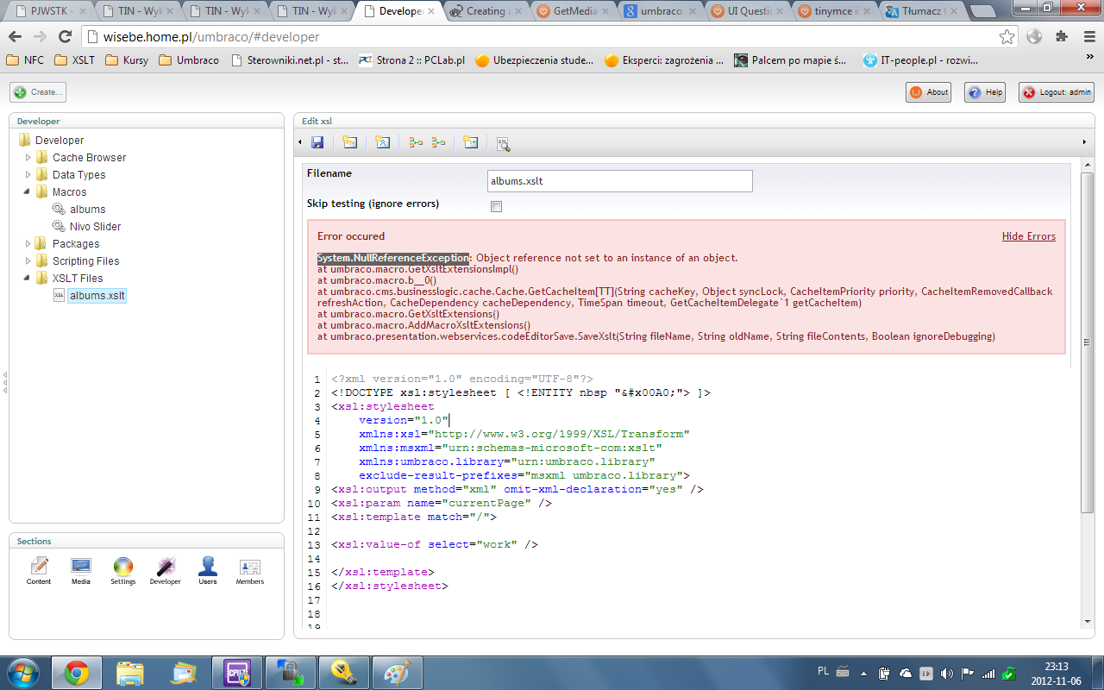Viewport: 1104px width, 690px height.
Task: Bookmark page with the star icon
Action: pyautogui.click(x=1007, y=37)
